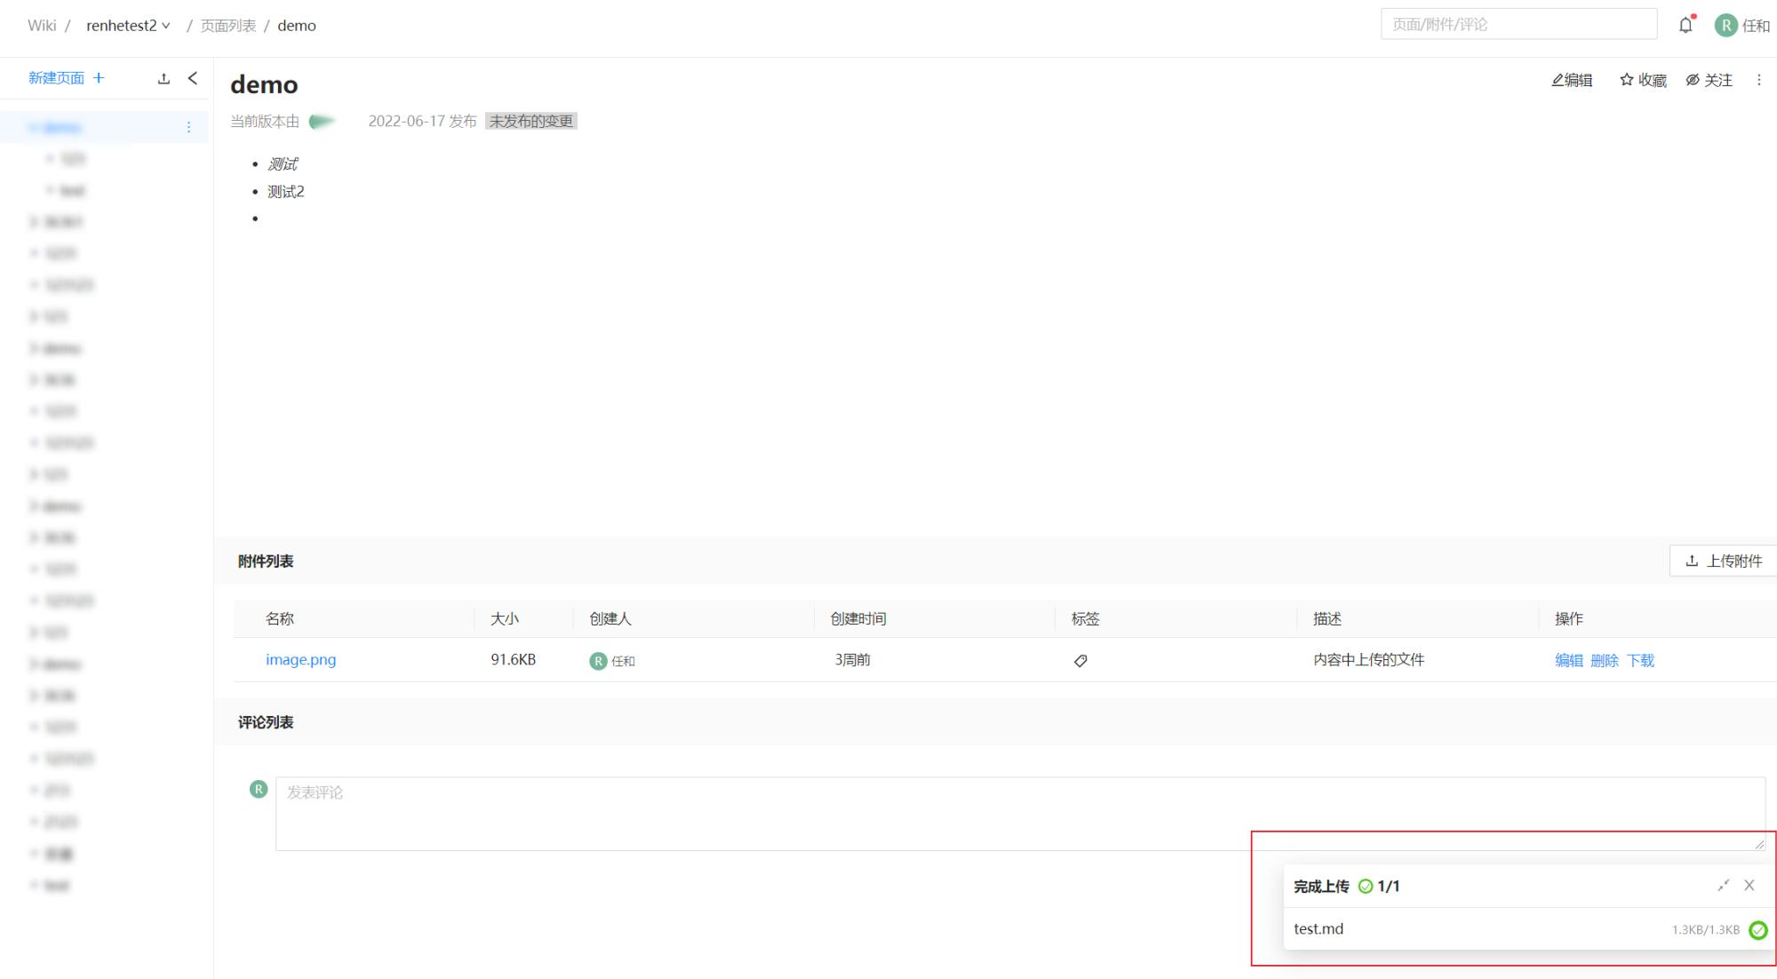Open the image.png attachment link
This screenshot has height=979, width=1777.
click(300, 659)
